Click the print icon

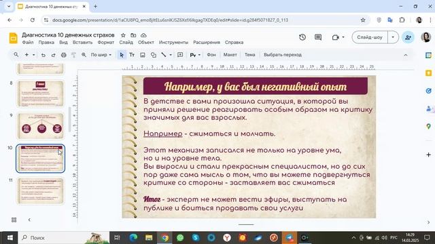63,55
